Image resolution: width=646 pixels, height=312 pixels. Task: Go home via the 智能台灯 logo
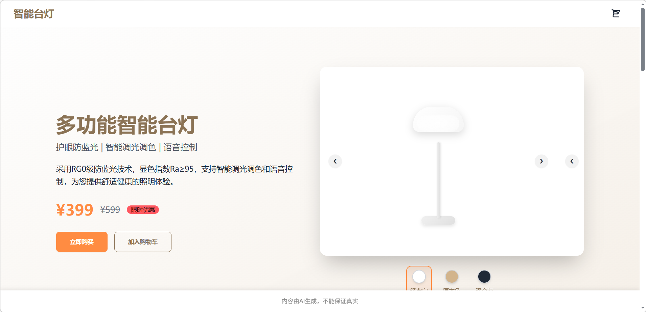pyautogui.click(x=34, y=14)
